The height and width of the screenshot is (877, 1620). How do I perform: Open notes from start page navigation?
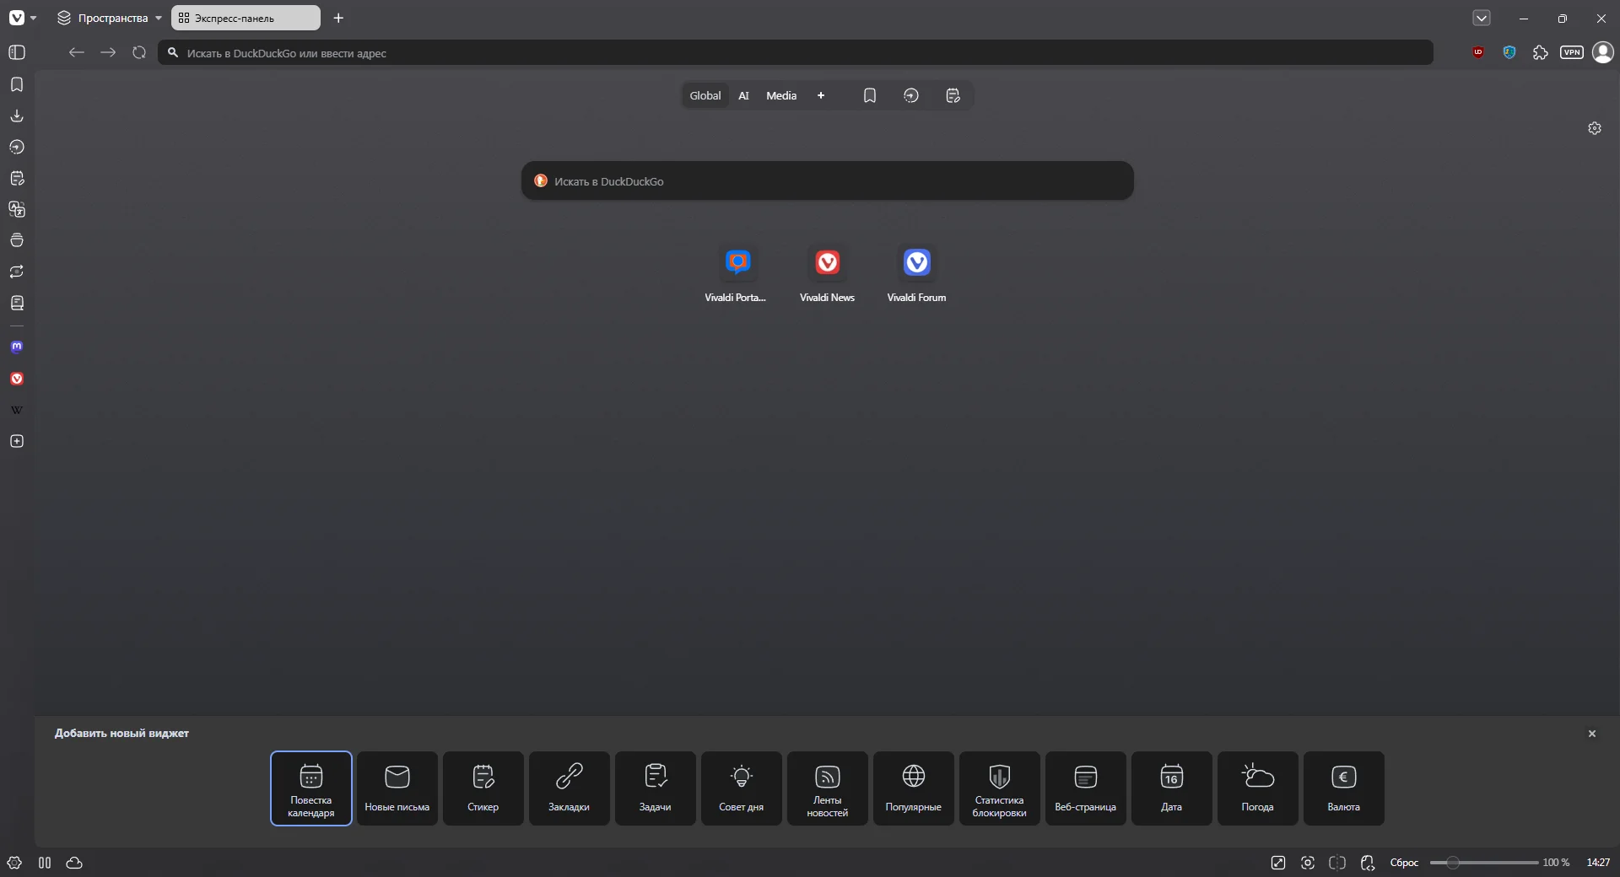click(x=953, y=95)
